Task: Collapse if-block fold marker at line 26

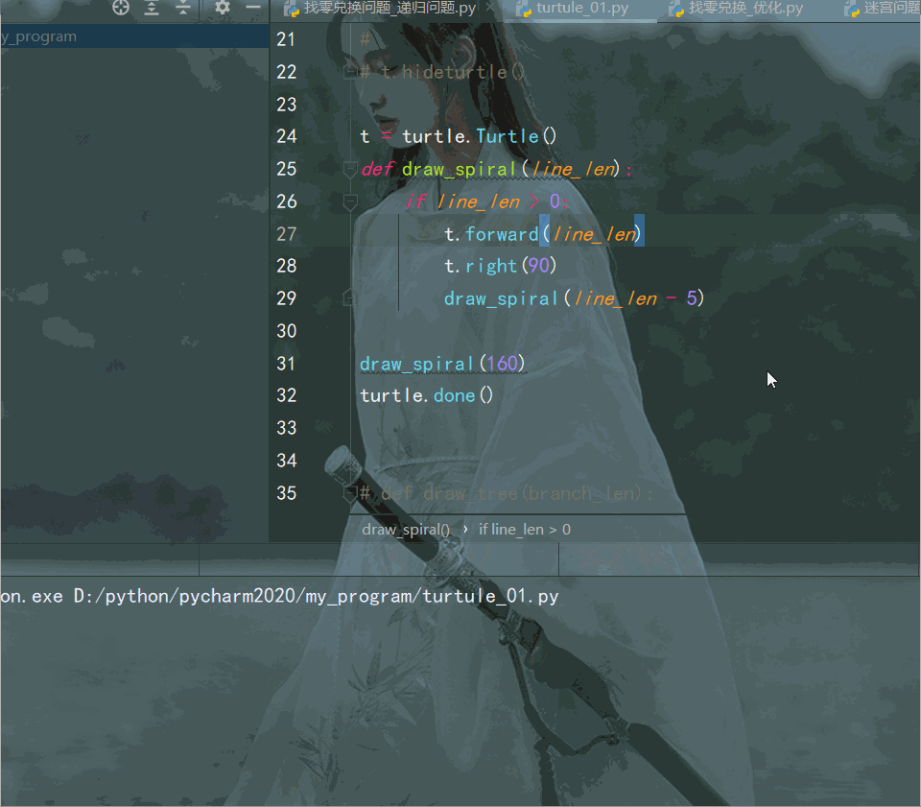Action: point(350,202)
